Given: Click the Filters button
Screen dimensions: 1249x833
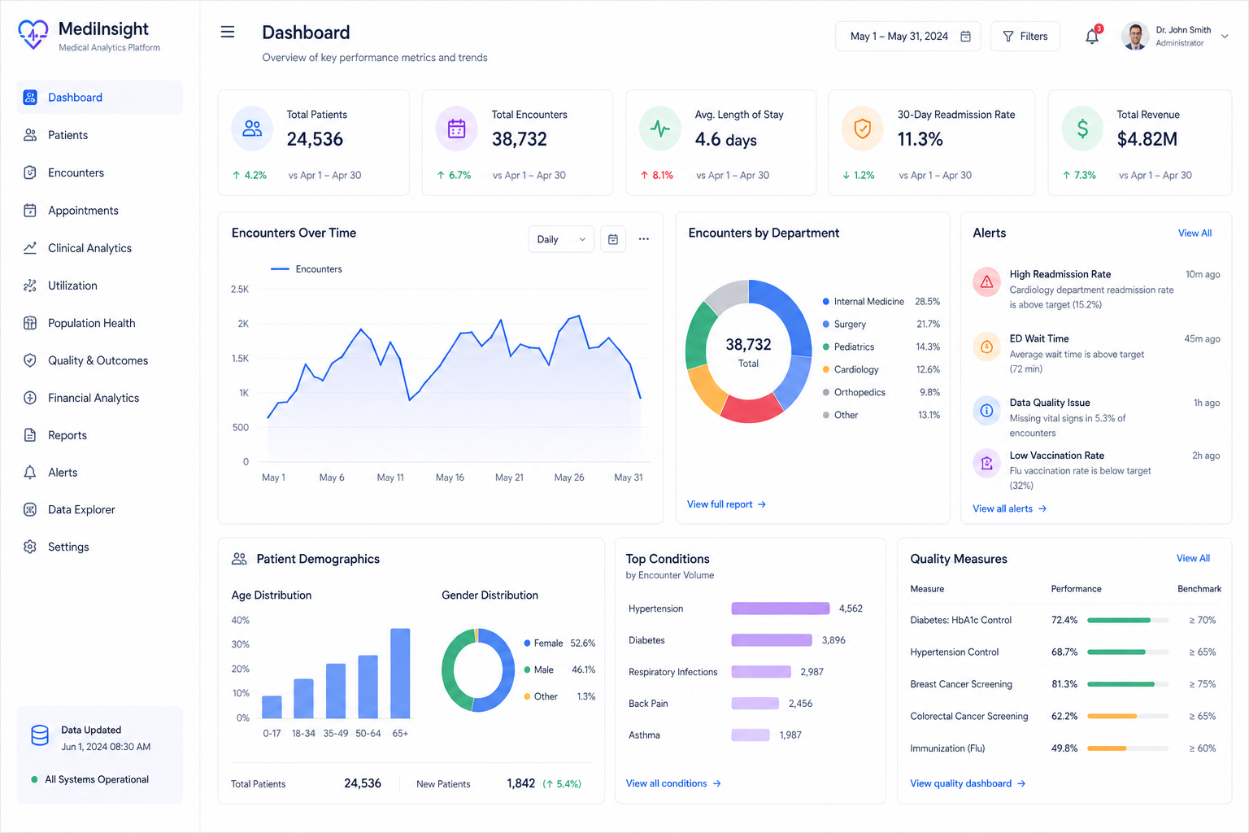Looking at the screenshot, I should pos(1025,36).
